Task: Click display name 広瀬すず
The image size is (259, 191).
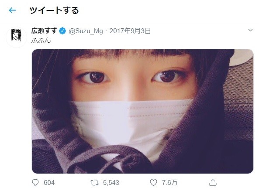Action: [x=44, y=31]
